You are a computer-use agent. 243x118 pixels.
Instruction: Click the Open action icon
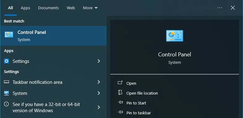tap(120, 83)
